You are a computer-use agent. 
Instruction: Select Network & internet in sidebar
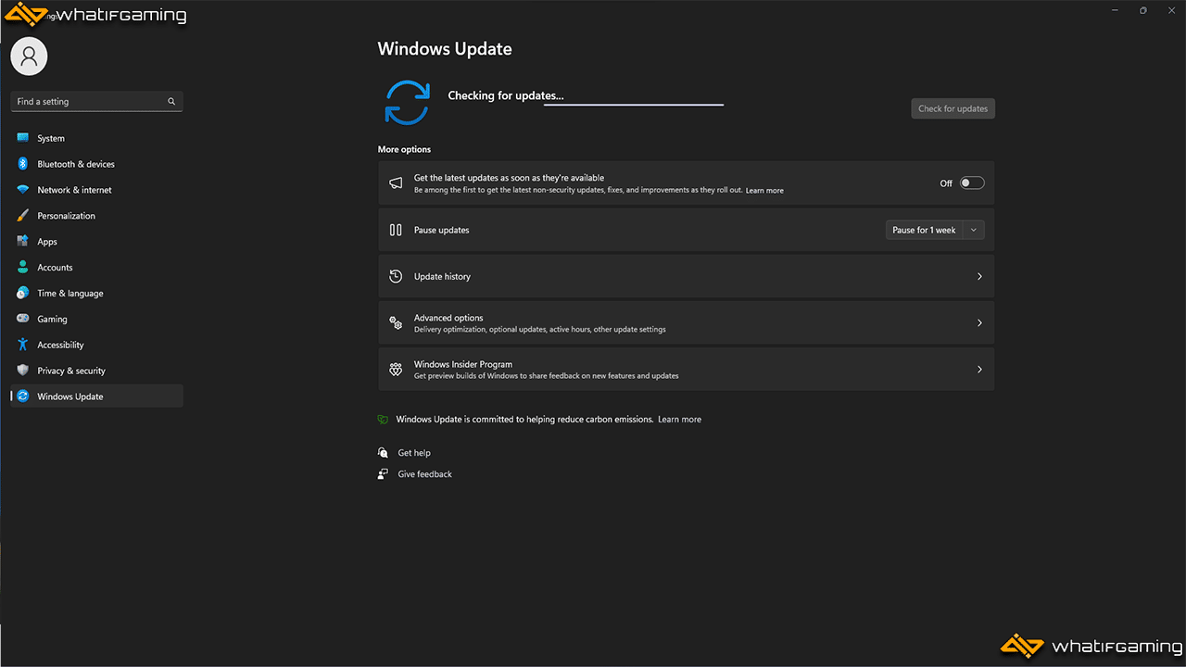pos(96,190)
